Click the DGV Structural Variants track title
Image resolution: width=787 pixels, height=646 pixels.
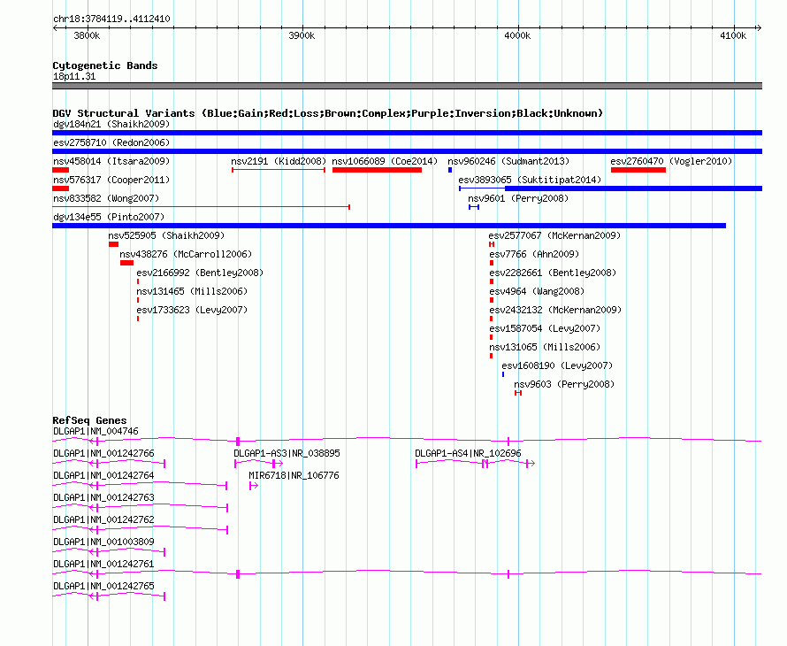click(327, 113)
